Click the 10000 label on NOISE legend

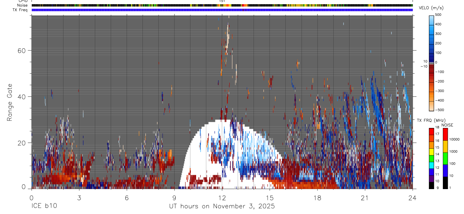[454, 139]
